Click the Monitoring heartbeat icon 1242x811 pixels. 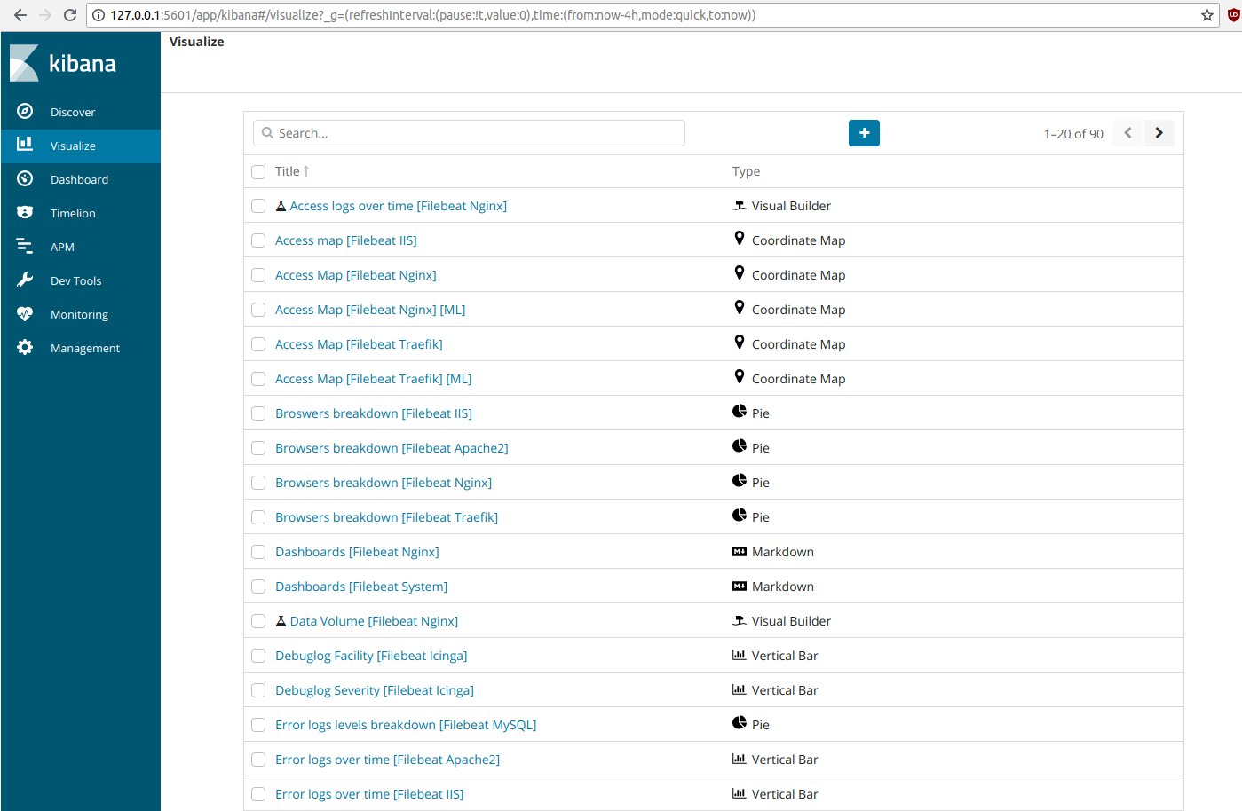pyautogui.click(x=25, y=313)
